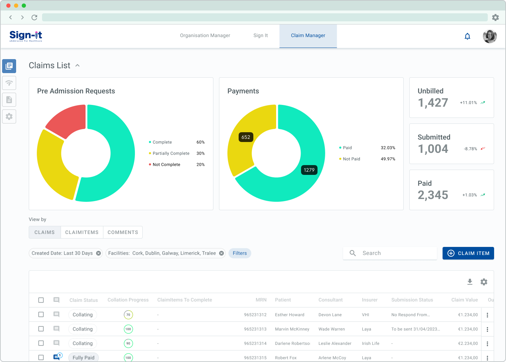Viewport: 506px width, 362px height.
Task: Switch to Organisation Manager tab
Action: [x=205, y=36]
